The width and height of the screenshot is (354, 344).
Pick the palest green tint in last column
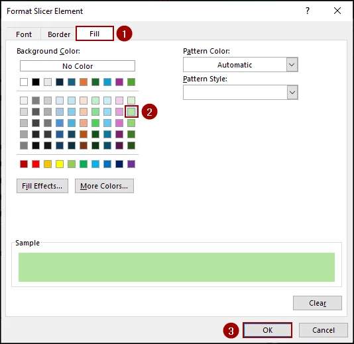[x=131, y=101]
